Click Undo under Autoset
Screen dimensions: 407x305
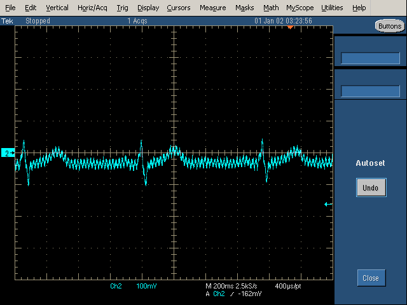coord(371,187)
